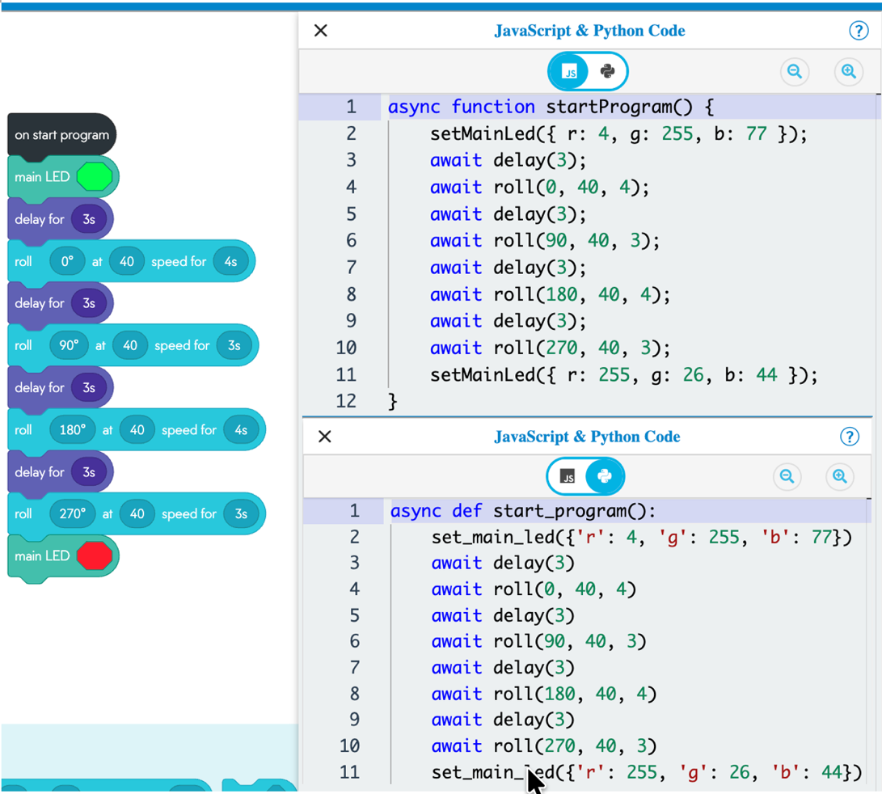Close the lower Python code panel
The image size is (882, 794).
point(324,437)
